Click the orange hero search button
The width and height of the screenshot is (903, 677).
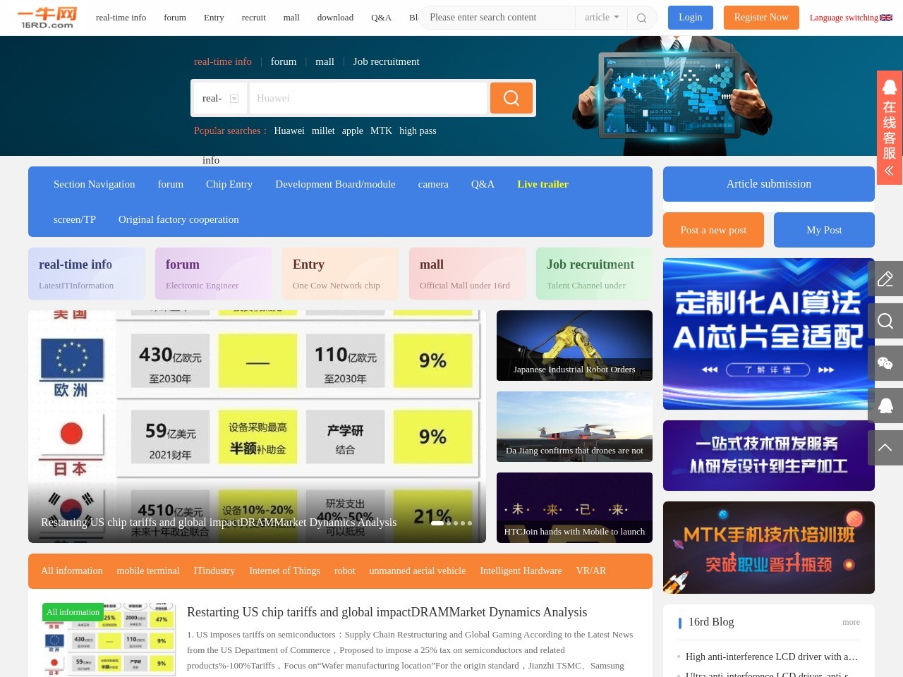coord(511,98)
